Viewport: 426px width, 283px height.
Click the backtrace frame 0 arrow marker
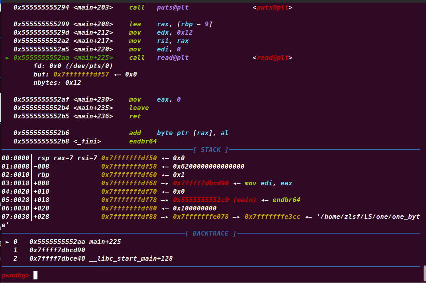(7, 242)
